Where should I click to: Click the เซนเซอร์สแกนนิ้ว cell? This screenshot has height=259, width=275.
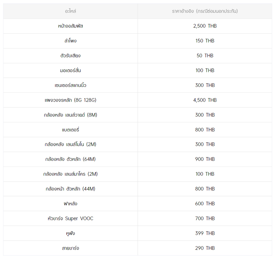[70, 85]
